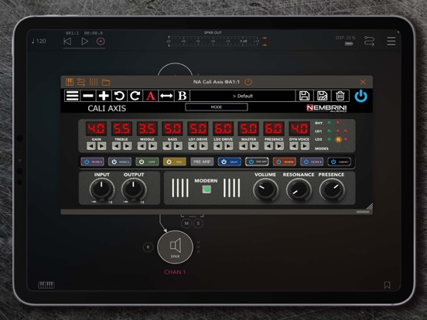The image size is (427, 320).
Task: Open the folder icon in plugin header
Action: click(x=106, y=82)
